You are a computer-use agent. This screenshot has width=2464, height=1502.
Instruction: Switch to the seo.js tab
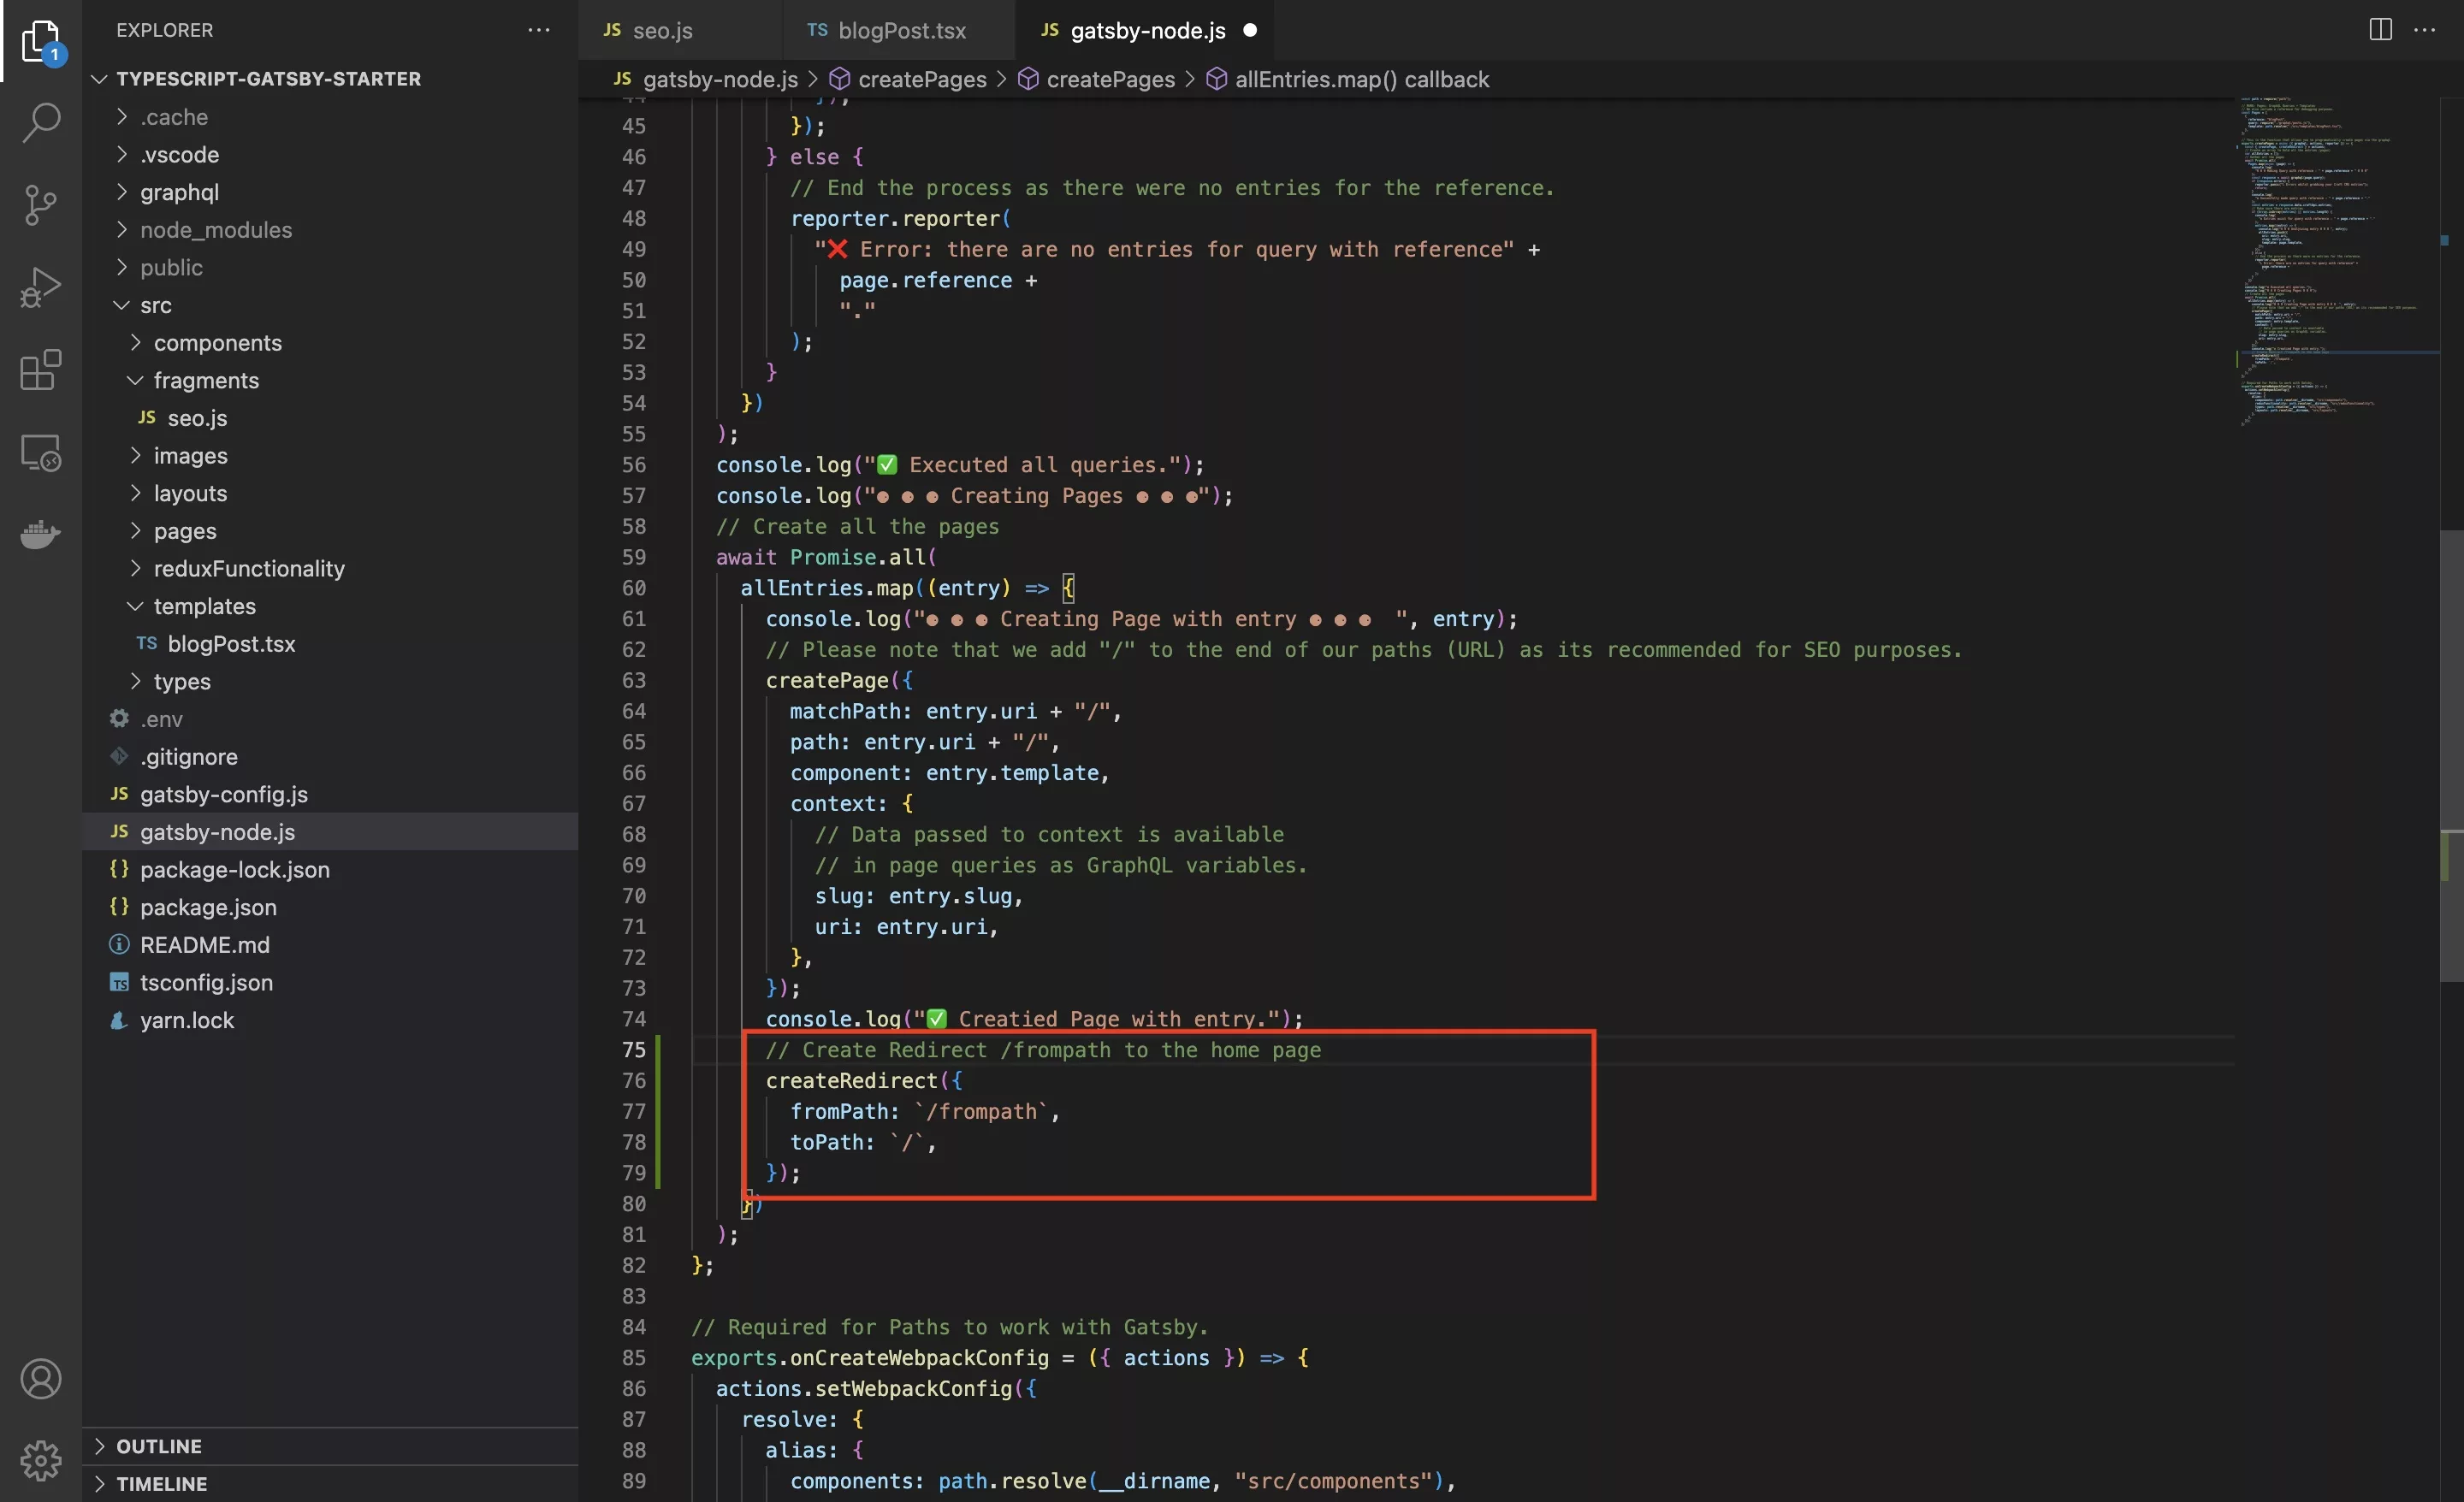[x=661, y=30]
